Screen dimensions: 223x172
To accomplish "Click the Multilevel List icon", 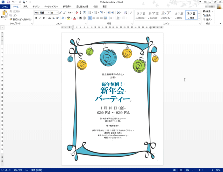I will [x=102, y=13].
